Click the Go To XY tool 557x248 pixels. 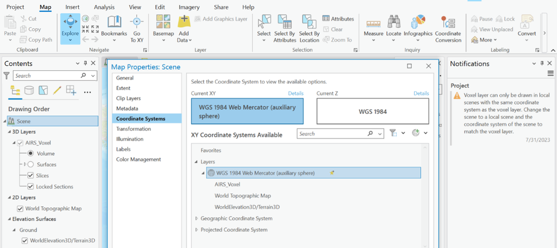pyautogui.click(x=137, y=29)
